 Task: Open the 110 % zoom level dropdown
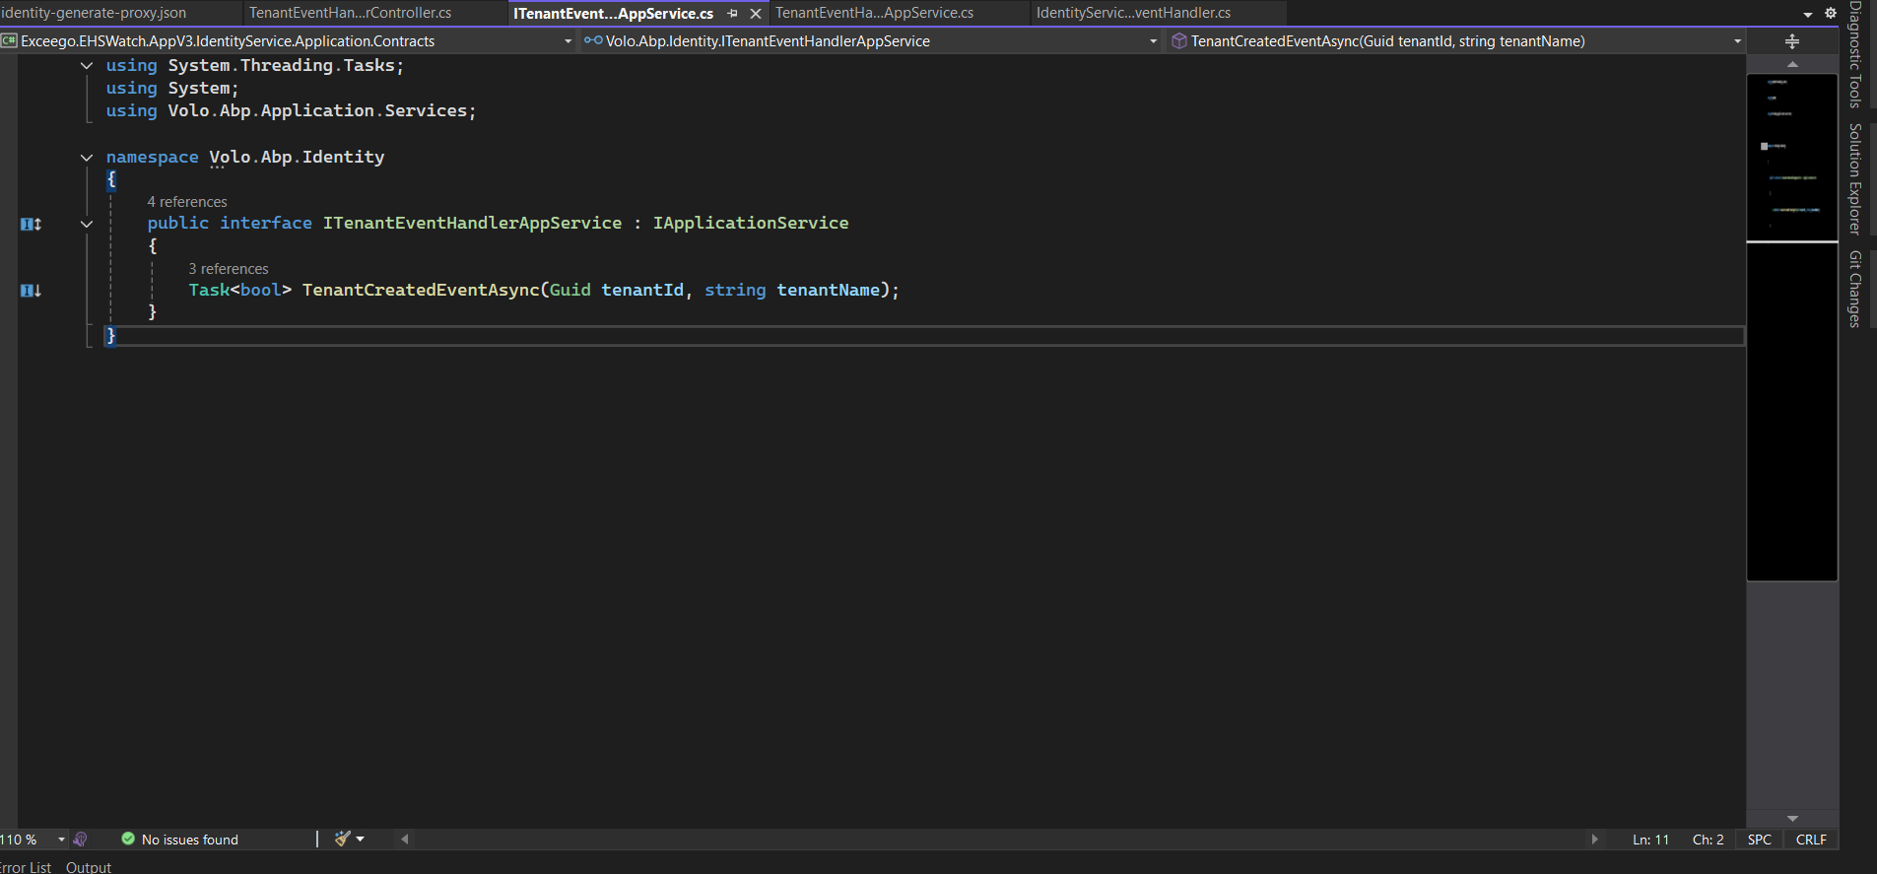pos(61,840)
